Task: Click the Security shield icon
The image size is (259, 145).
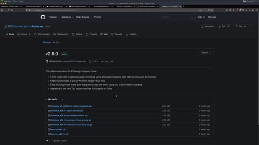Action: coord(113,34)
